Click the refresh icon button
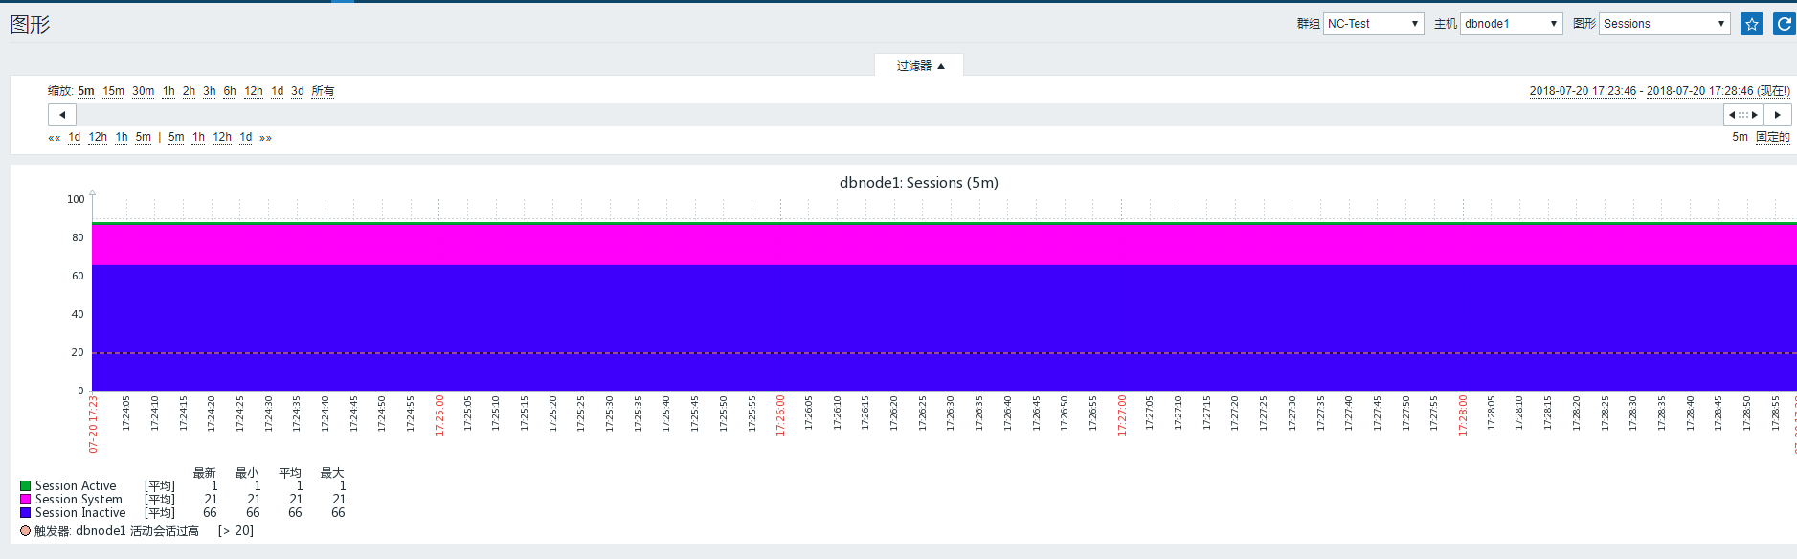Image resolution: width=1797 pixels, height=559 pixels. [x=1785, y=24]
